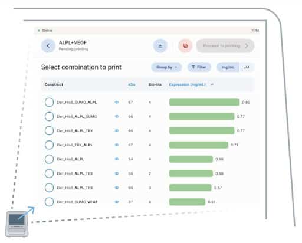The image size is (302, 243).
Task: Sort by the kDa column header
Action: point(132,84)
